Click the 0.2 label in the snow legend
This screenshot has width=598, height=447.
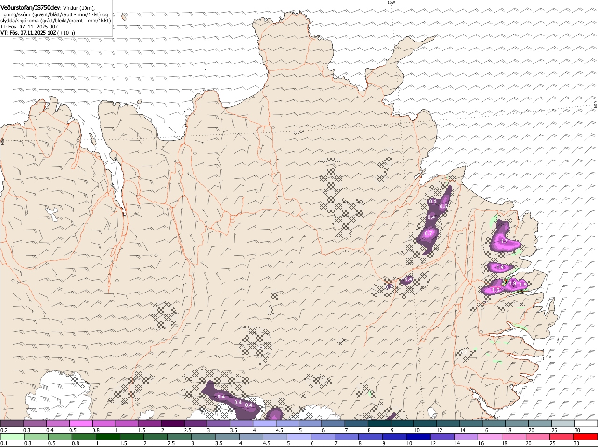[3, 430]
